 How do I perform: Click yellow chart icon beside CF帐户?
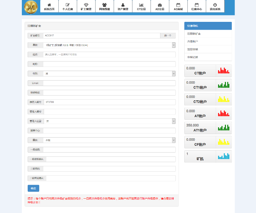224,142
